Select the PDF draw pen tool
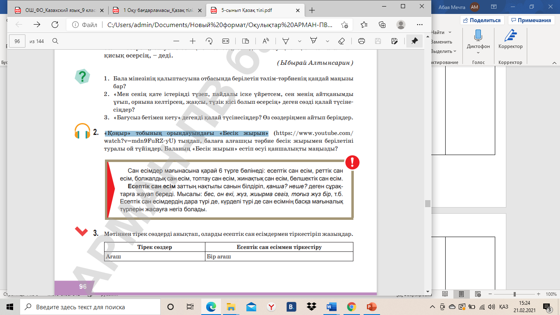The height and width of the screenshot is (315, 560). [286, 41]
